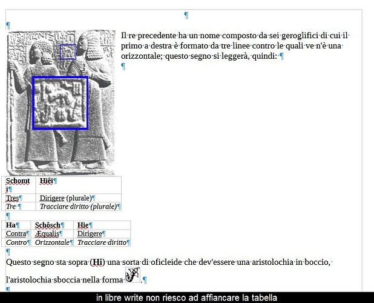Click the paragraph starting 'Il re precedente'
The height and width of the screenshot is (303, 374).
click(235, 45)
